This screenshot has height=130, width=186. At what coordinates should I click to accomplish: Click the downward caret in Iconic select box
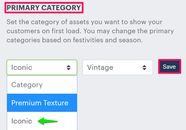[68, 69]
